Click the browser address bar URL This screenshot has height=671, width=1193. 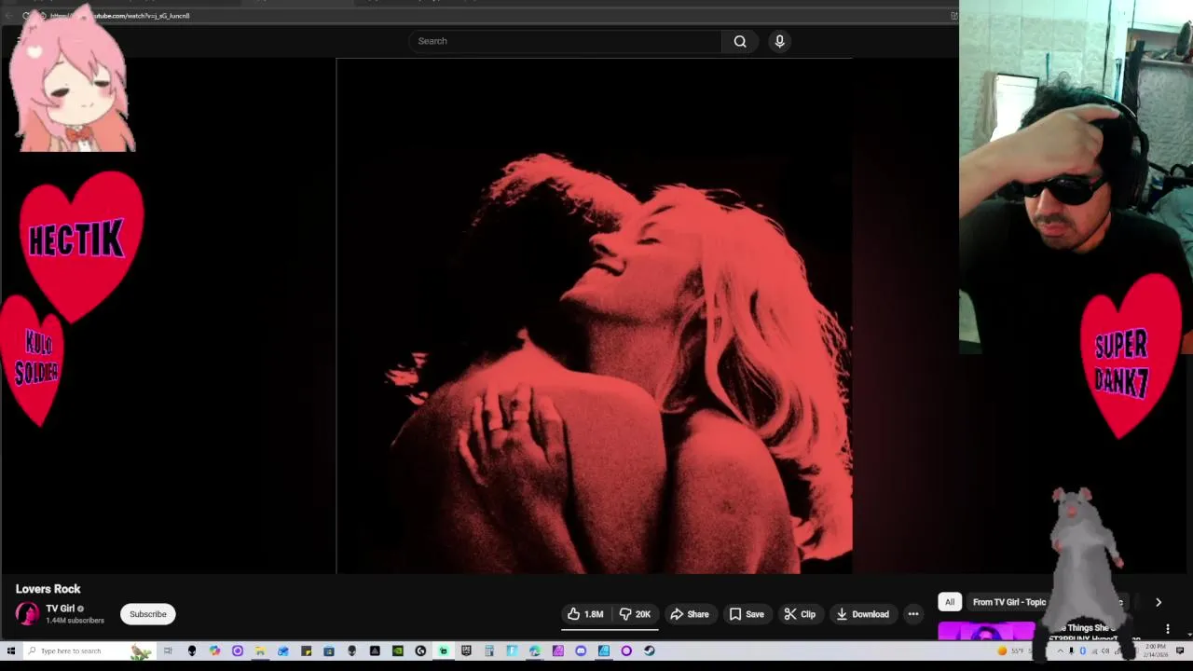[x=119, y=16]
